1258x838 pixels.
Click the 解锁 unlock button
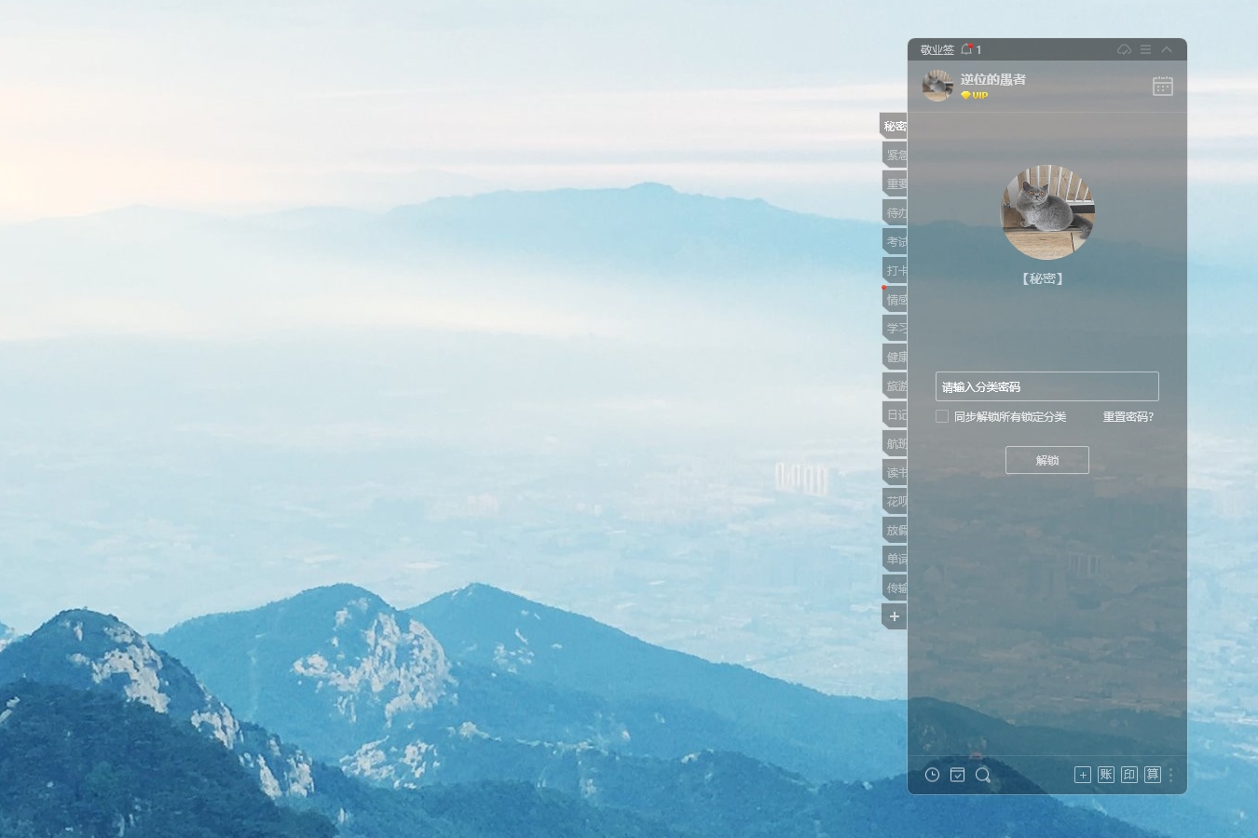1047,460
